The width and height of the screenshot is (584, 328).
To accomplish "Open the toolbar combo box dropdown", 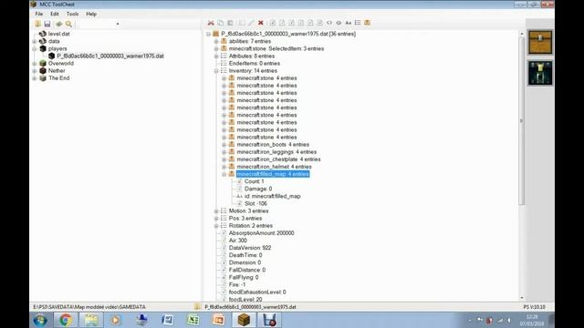I will [x=118, y=24].
